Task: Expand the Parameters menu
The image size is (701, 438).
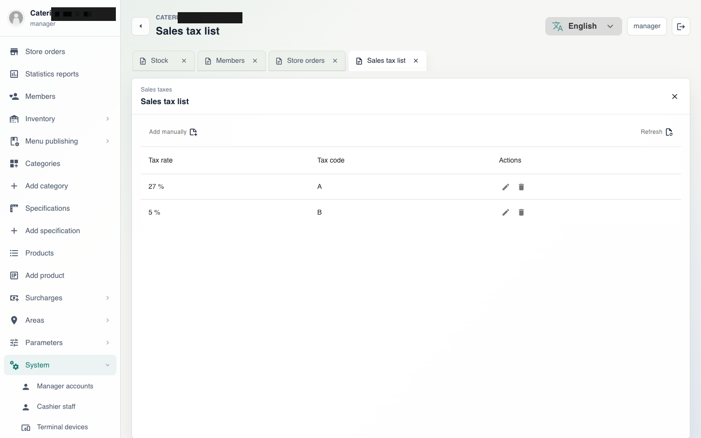Action: click(x=60, y=343)
